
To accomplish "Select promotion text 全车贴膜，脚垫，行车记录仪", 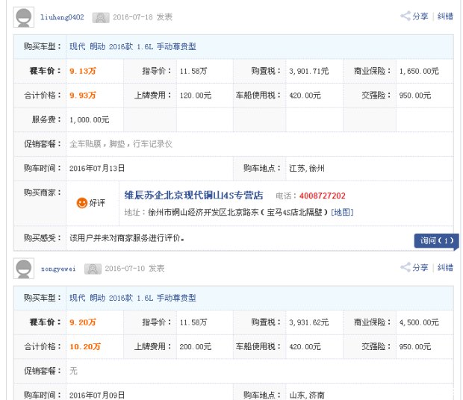I will click(x=121, y=144).
